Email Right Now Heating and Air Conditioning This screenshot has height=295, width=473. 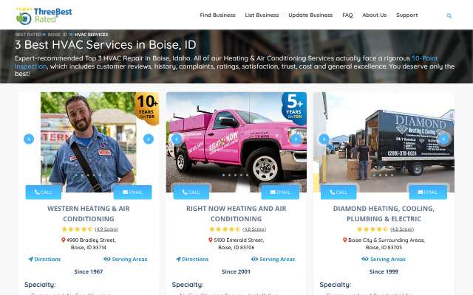click(280, 192)
